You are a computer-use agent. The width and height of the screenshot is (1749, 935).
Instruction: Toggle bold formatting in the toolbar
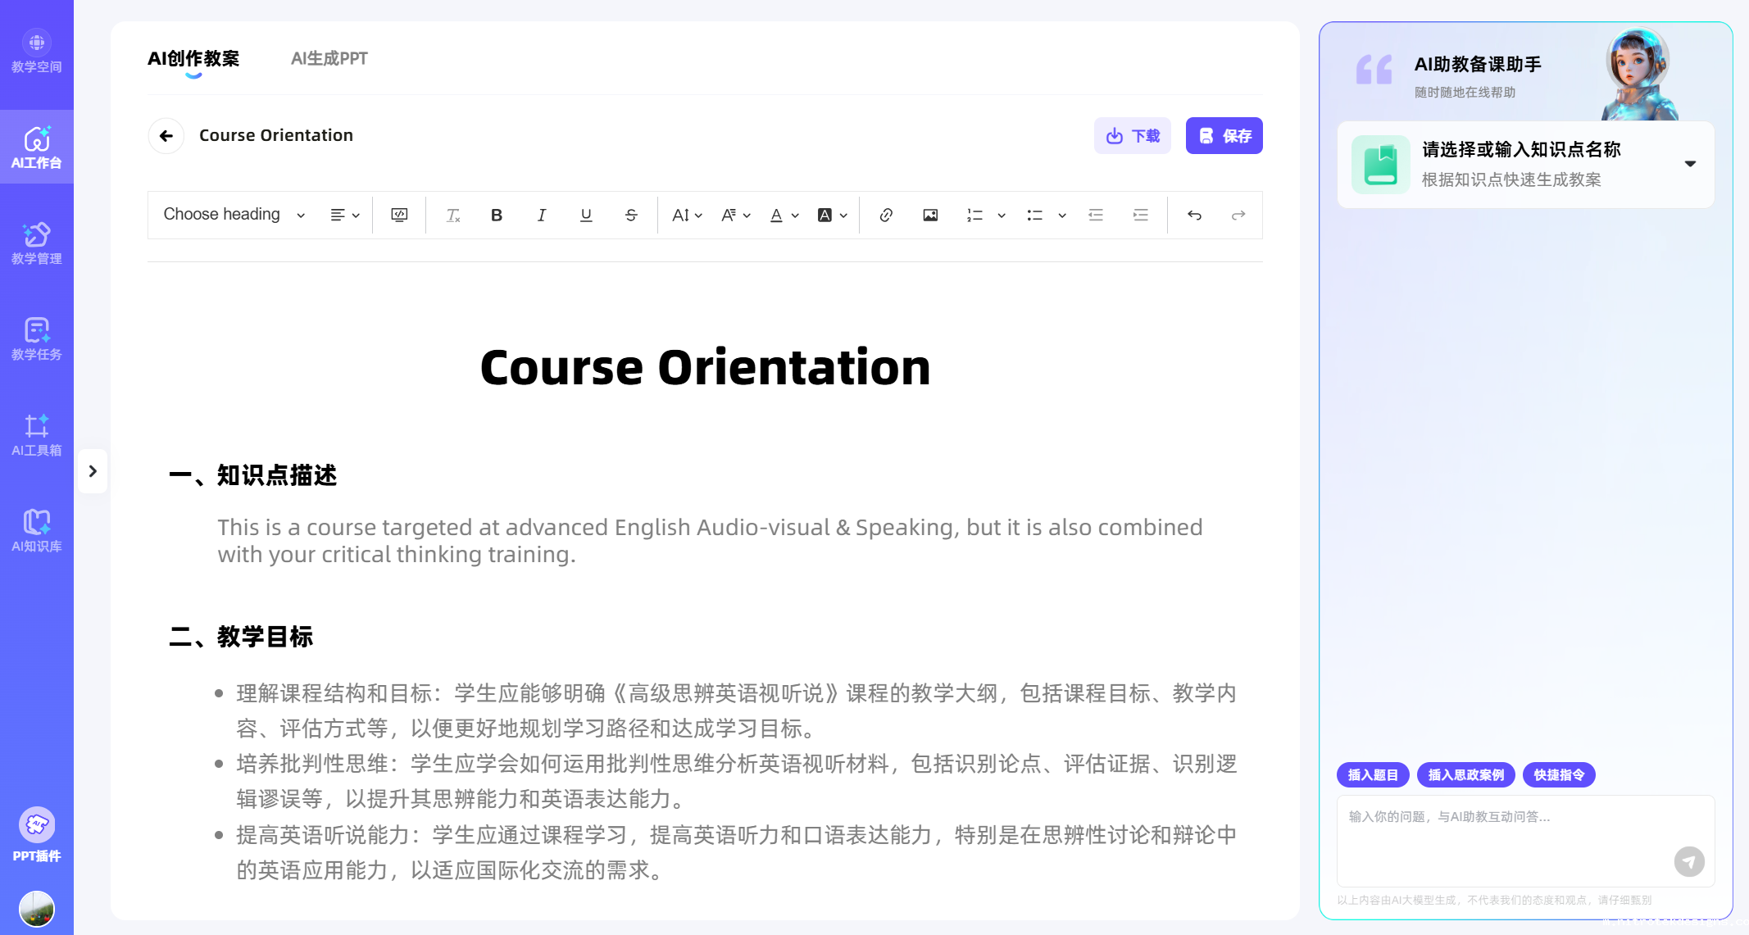tap(497, 216)
